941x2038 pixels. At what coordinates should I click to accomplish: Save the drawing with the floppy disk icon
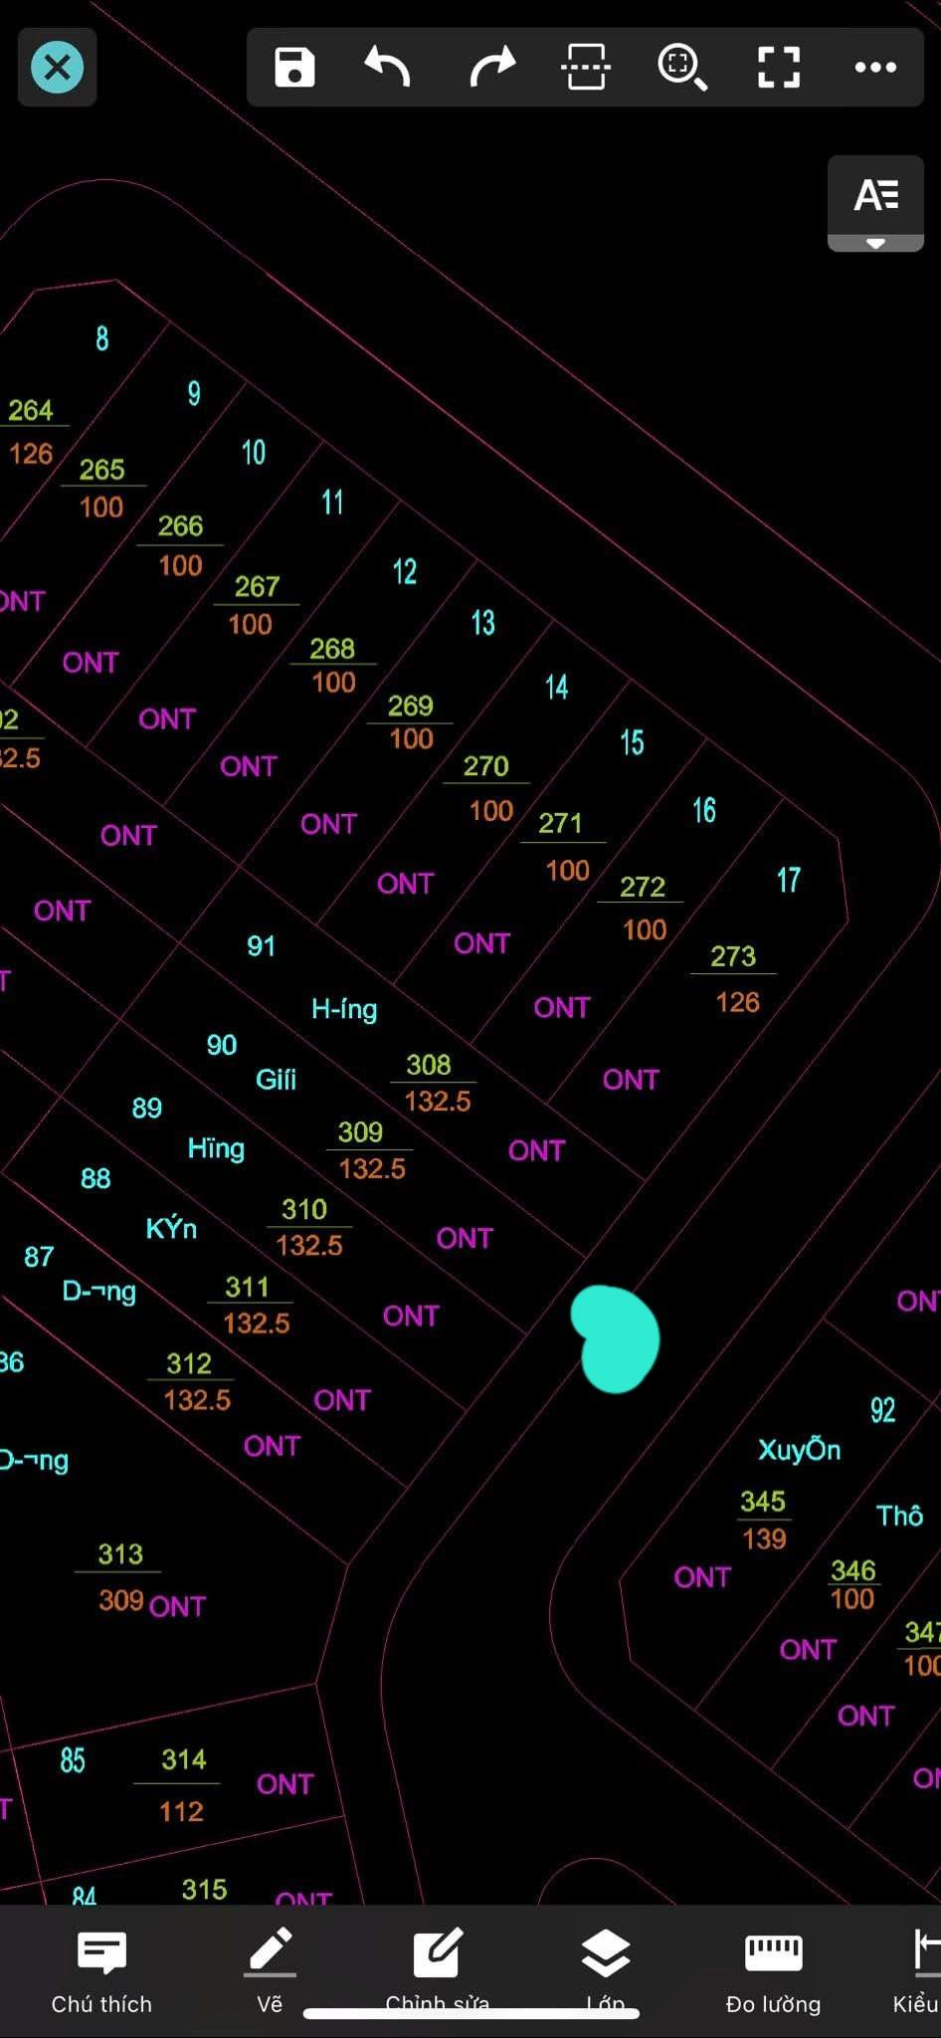(x=294, y=68)
